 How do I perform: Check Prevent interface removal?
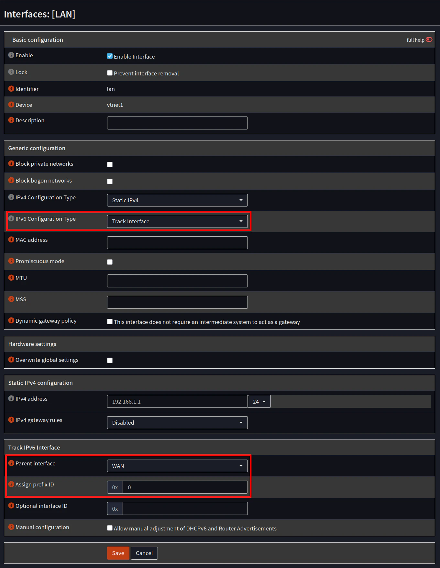(110, 73)
